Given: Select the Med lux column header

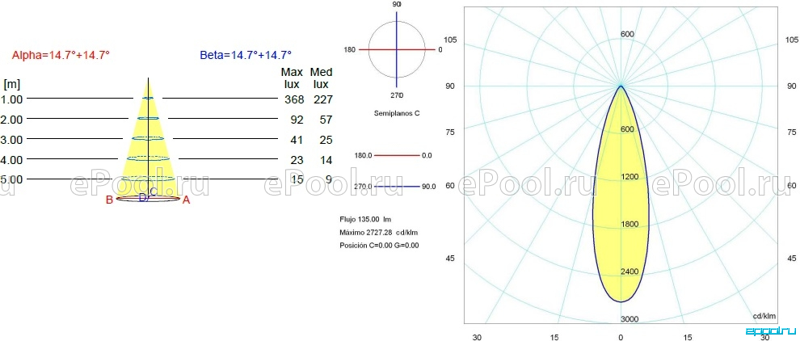Looking at the screenshot, I should [x=321, y=78].
